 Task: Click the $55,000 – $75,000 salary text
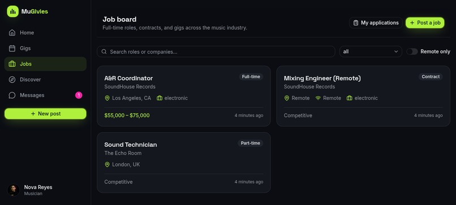coord(127,116)
